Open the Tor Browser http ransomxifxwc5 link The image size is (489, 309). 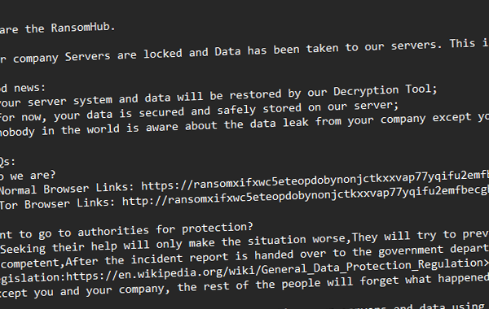306,195
